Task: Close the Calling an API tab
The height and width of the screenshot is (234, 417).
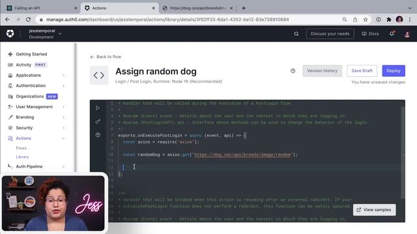Action: [76, 8]
